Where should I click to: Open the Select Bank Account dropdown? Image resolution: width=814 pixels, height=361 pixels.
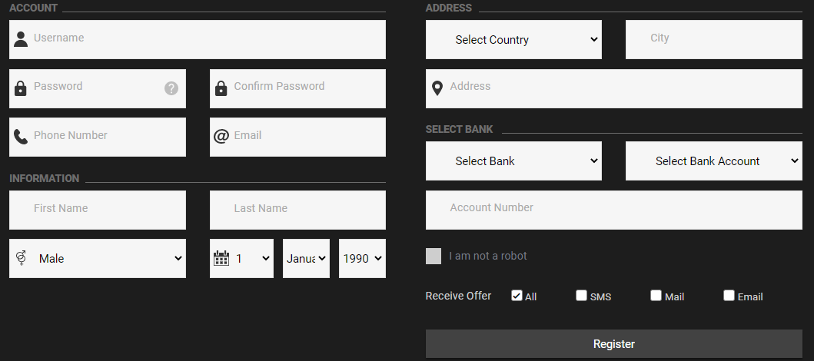click(714, 161)
